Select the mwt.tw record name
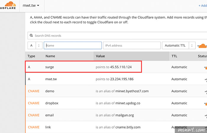 click(51, 79)
